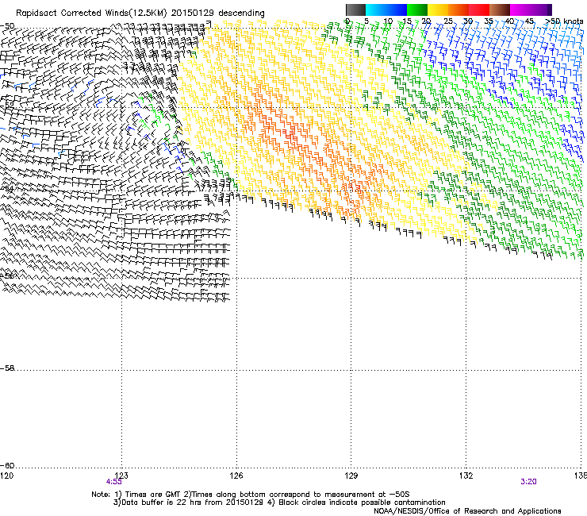Click the latitude label -58
587x516 pixels.
(7, 368)
